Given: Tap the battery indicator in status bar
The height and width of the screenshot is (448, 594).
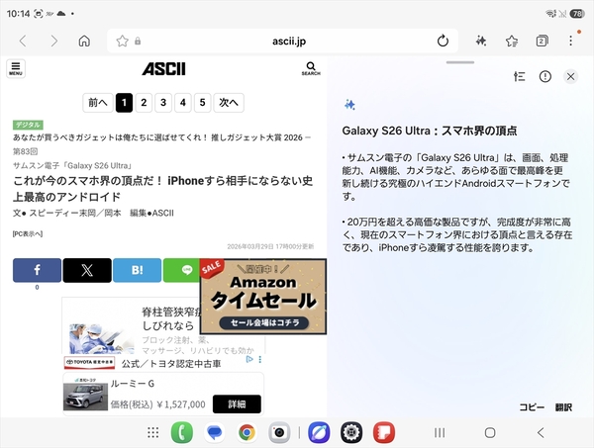Looking at the screenshot, I should click(x=577, y=14).
